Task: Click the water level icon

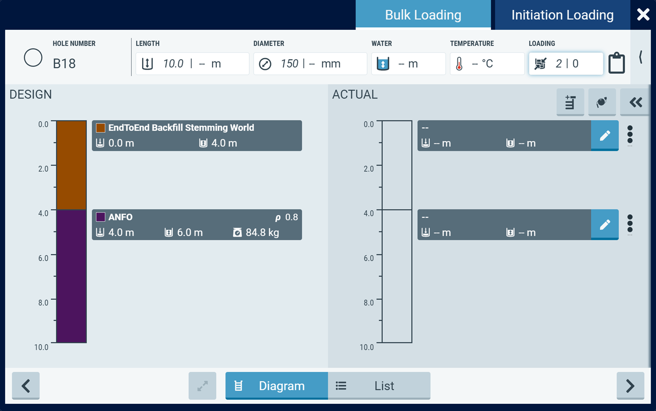Action: tap(383, 64)
